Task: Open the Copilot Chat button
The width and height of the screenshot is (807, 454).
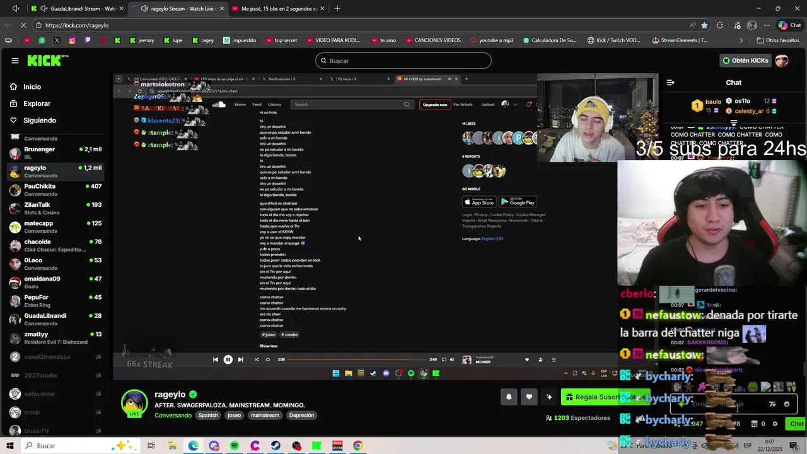Action: (789, 25)
